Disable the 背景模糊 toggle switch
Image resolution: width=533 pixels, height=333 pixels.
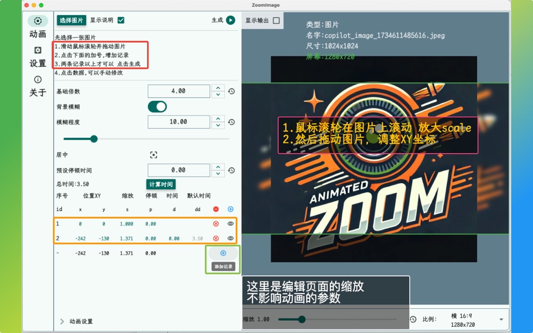coord(157,107)
